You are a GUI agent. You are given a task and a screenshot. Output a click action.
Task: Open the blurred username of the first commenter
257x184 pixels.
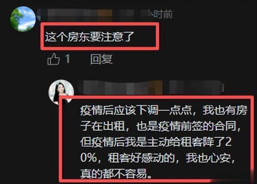click(91, 15)
